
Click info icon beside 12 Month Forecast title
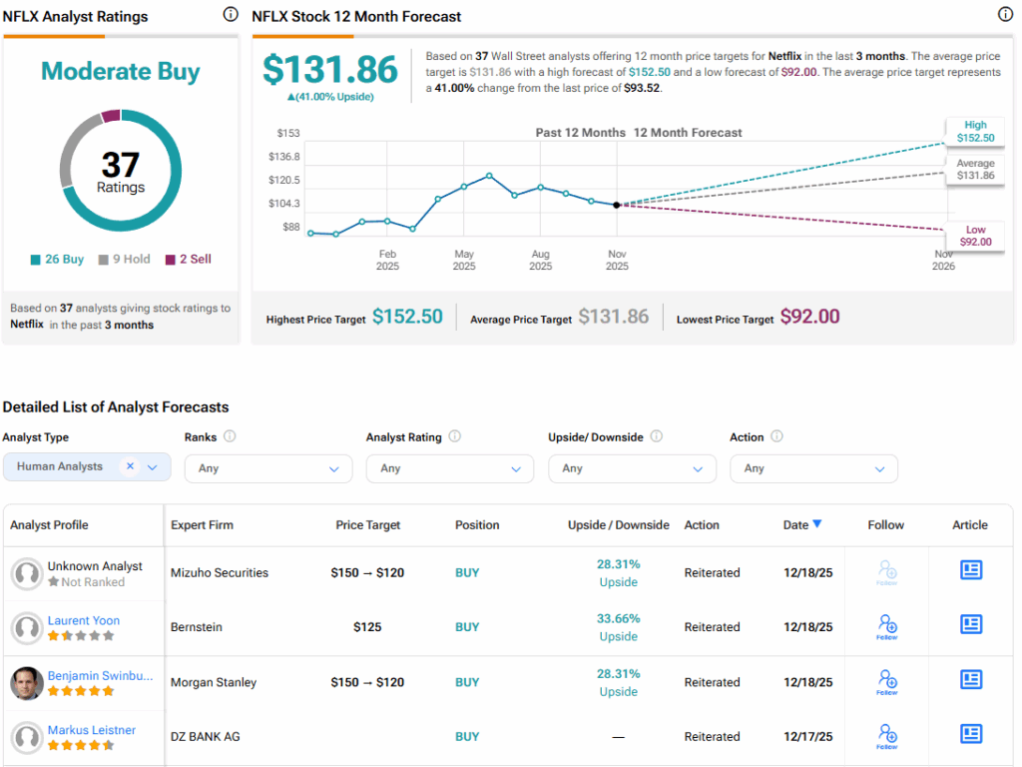pos(1005,15)
